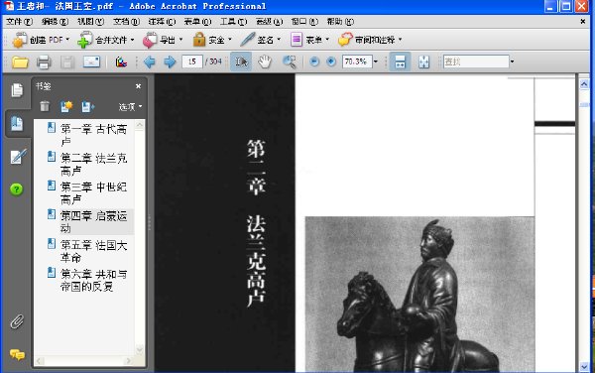Click bookmarks list scroll up arrow

139,125
